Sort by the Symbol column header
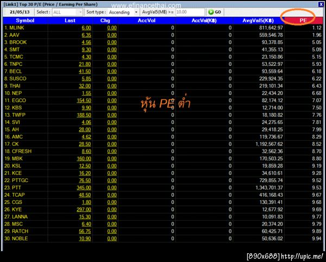The height and width of the screenshot is (262, 326). (25, 20)
